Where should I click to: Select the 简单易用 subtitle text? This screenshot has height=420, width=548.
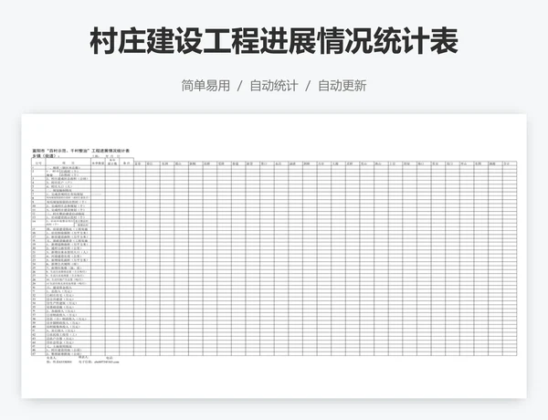point(205,86)
